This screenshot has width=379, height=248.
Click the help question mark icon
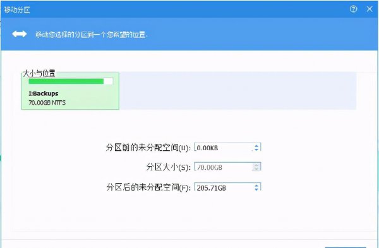[353, 9]
